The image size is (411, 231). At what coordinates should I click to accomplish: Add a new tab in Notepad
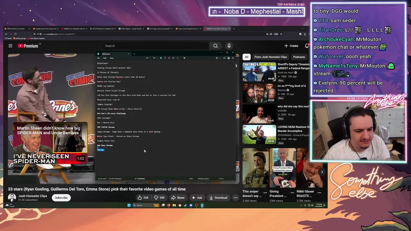[134, 54]
